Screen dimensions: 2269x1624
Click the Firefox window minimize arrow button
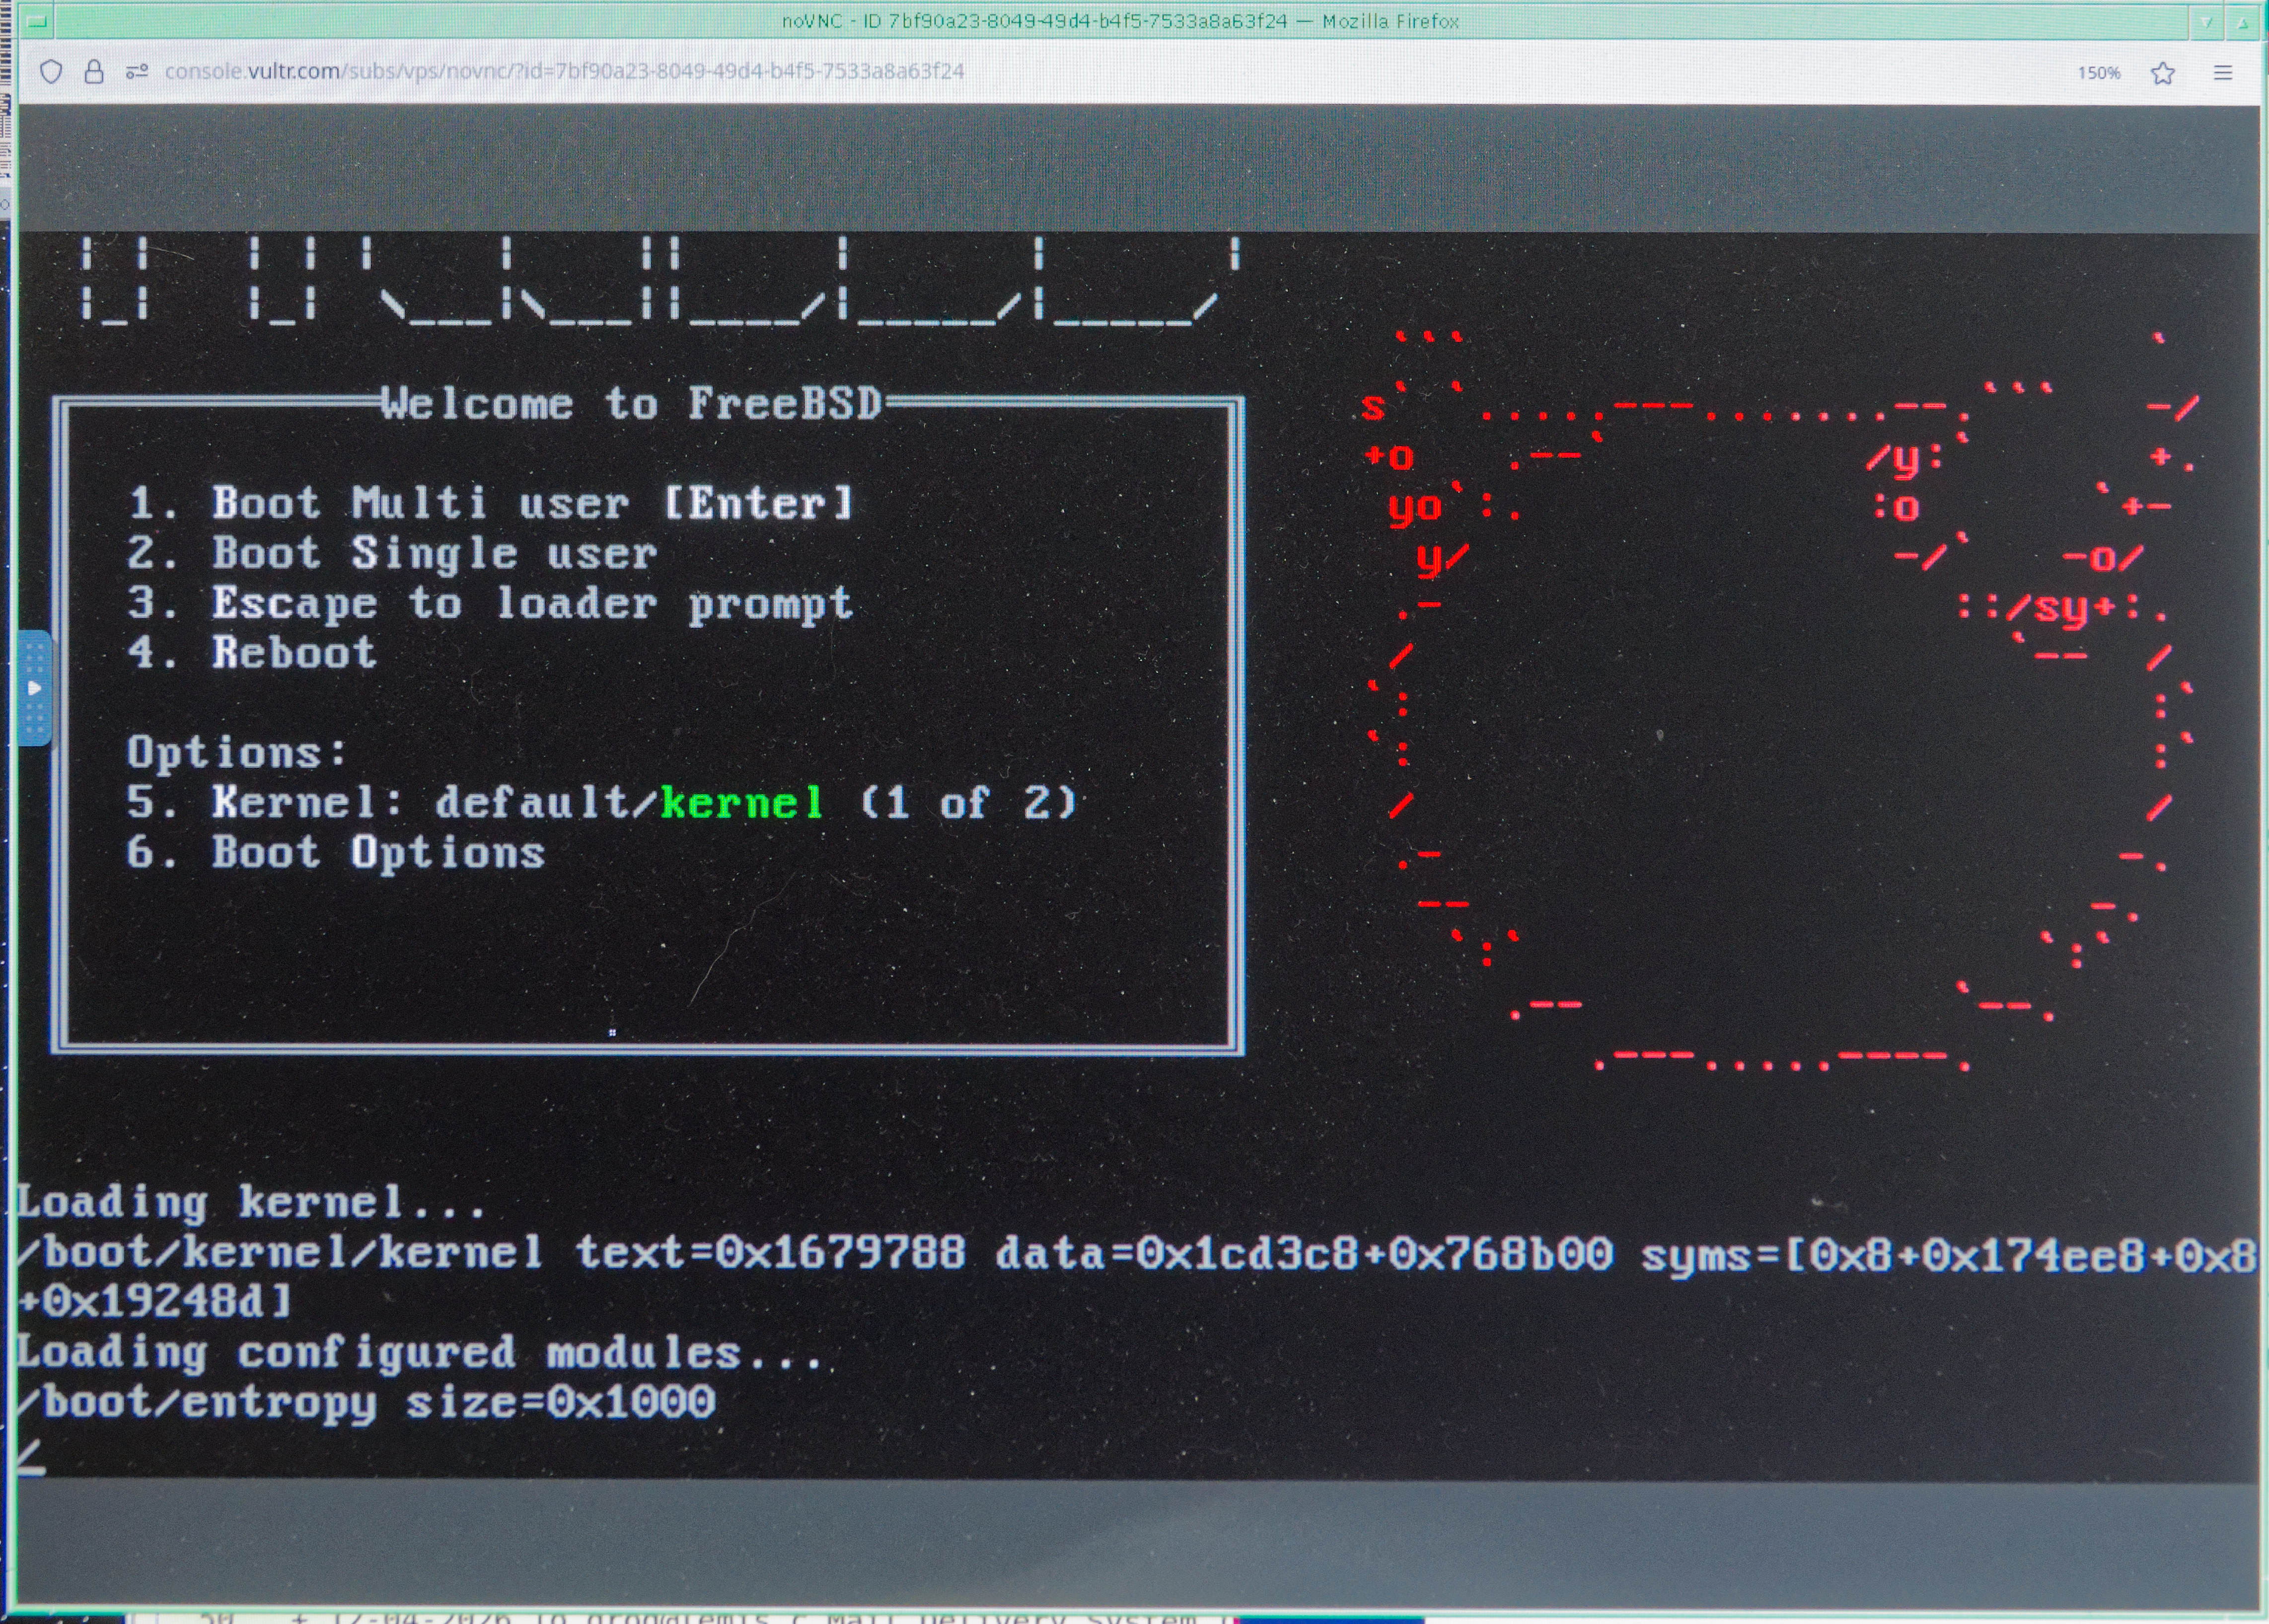pos(2206,22)
